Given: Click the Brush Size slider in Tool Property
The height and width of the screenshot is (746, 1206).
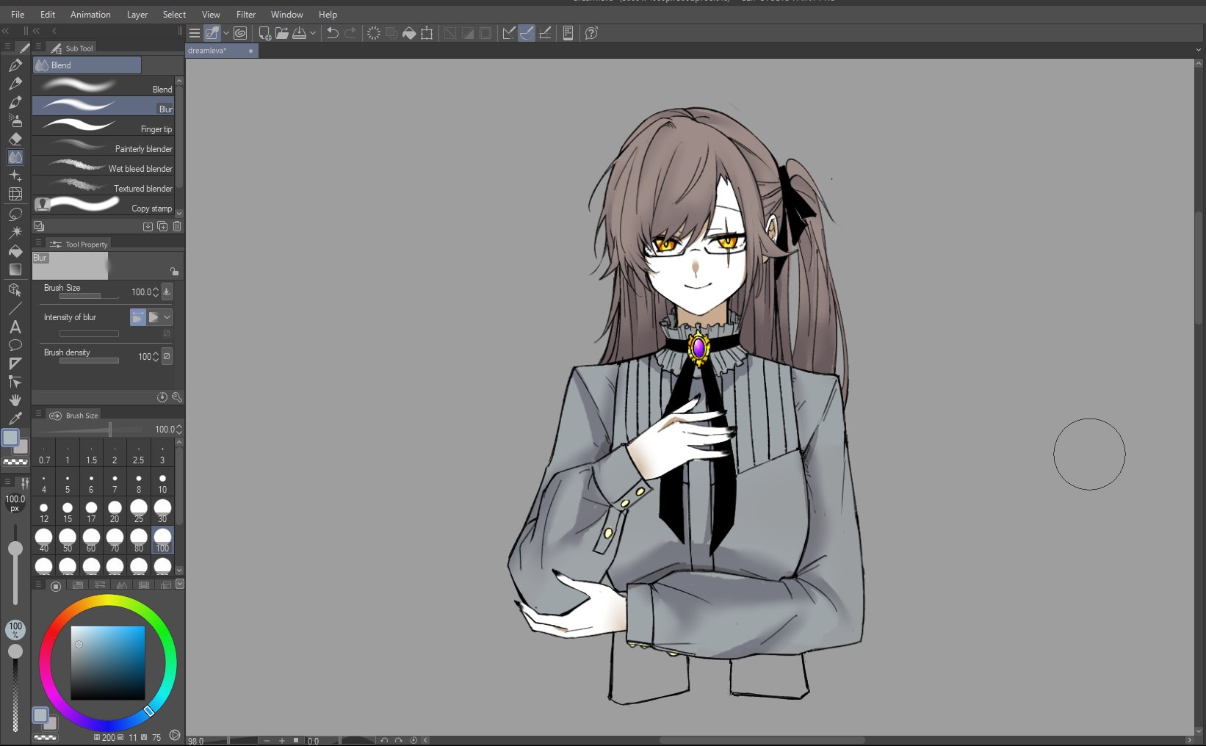Looking at the screenshot, I should pyautogui.click(x=89, y=296).
